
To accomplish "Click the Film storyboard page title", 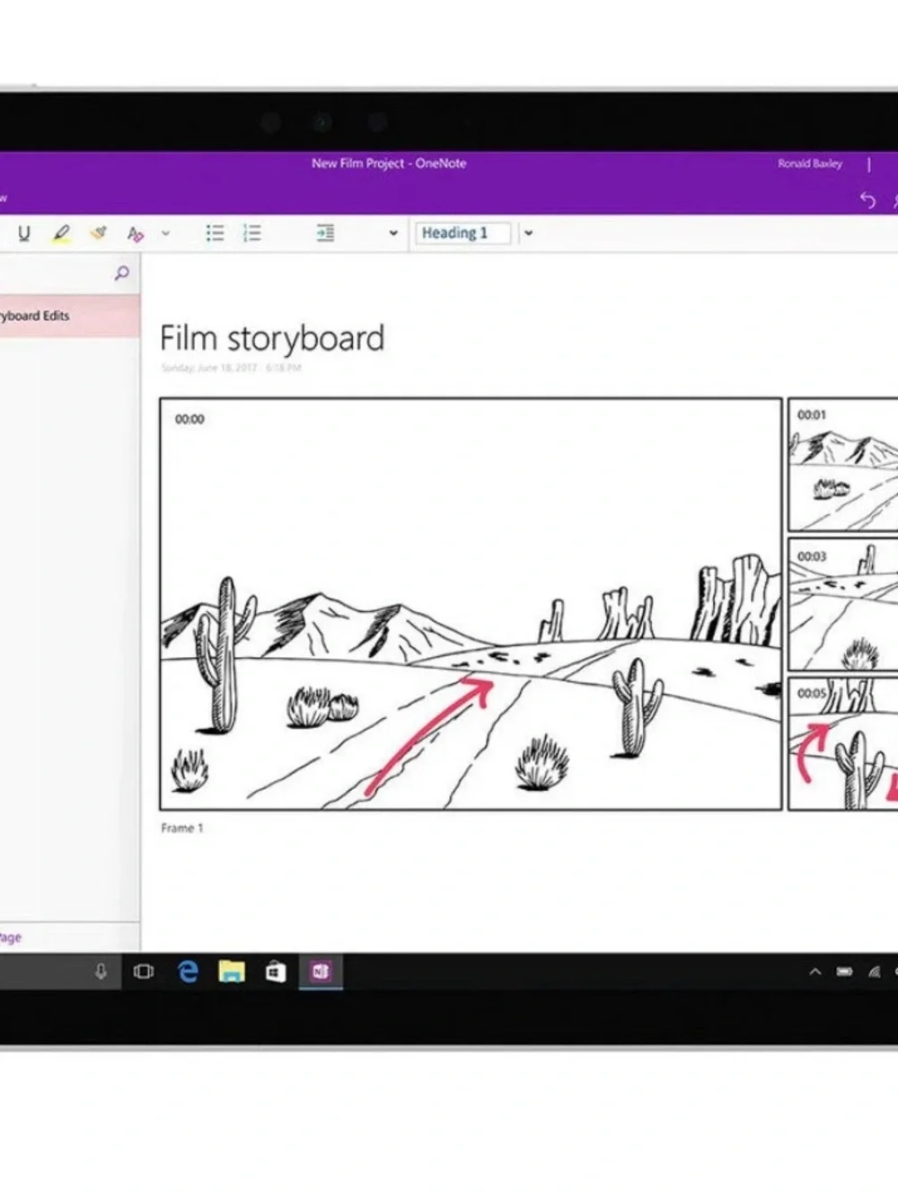I will pos(272,339).
